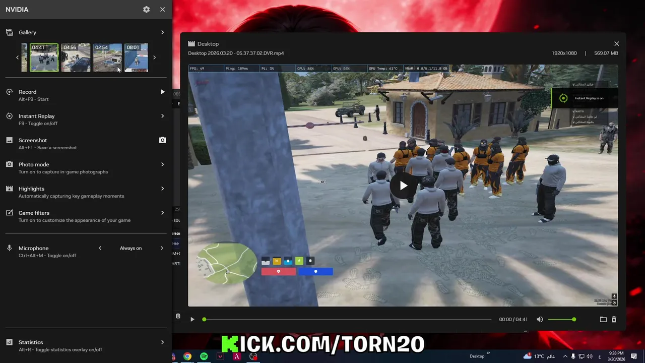
Task: Open NVIDIA overlay settings gear
Action: point(146,10)
